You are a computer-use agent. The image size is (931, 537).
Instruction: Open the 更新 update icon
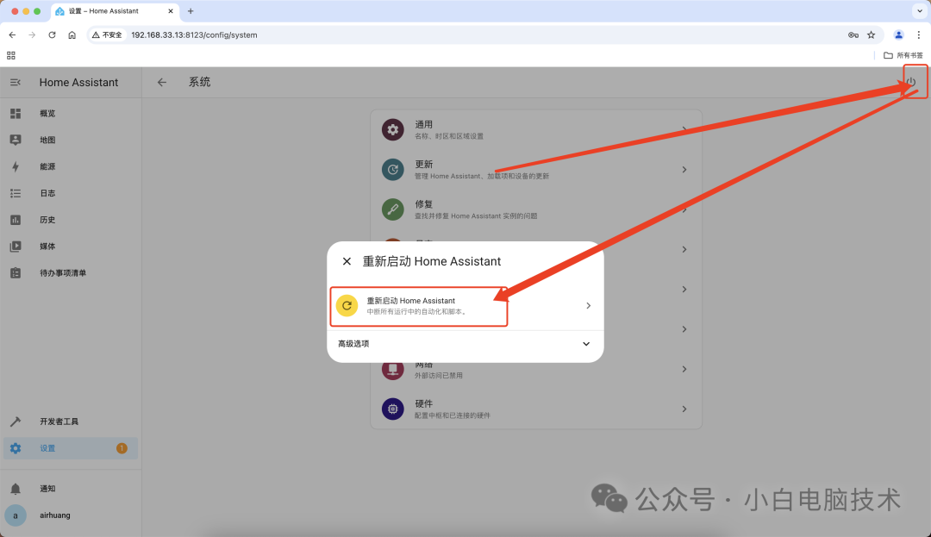[x=392, y=170]
